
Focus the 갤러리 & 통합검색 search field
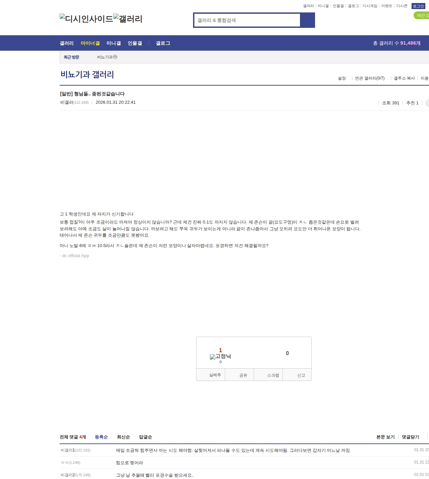coord(247,20)
